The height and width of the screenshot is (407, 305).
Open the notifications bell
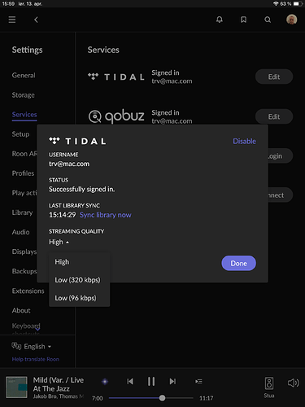220,20
